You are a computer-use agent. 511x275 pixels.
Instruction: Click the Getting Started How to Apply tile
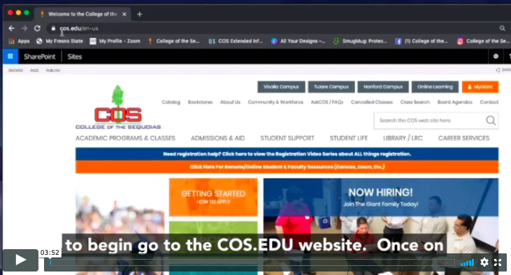coord(213,198)
